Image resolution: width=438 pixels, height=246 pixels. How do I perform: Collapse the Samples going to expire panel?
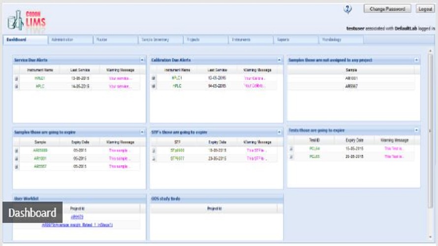pos(142,132)
